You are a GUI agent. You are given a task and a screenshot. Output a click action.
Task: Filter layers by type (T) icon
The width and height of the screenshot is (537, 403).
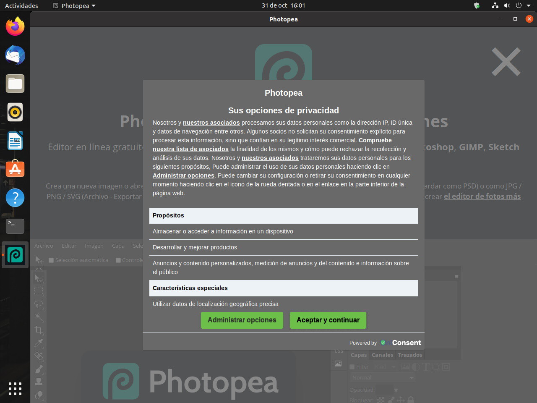point(426,366)
